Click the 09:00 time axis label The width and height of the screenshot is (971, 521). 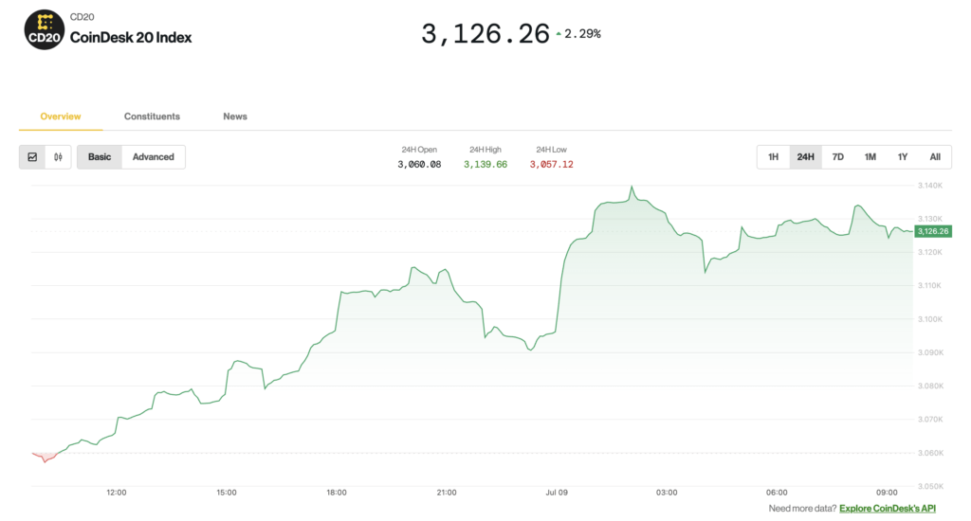click(887, 493)
